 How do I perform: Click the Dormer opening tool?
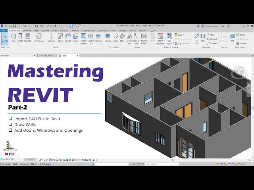click(212, 44)
